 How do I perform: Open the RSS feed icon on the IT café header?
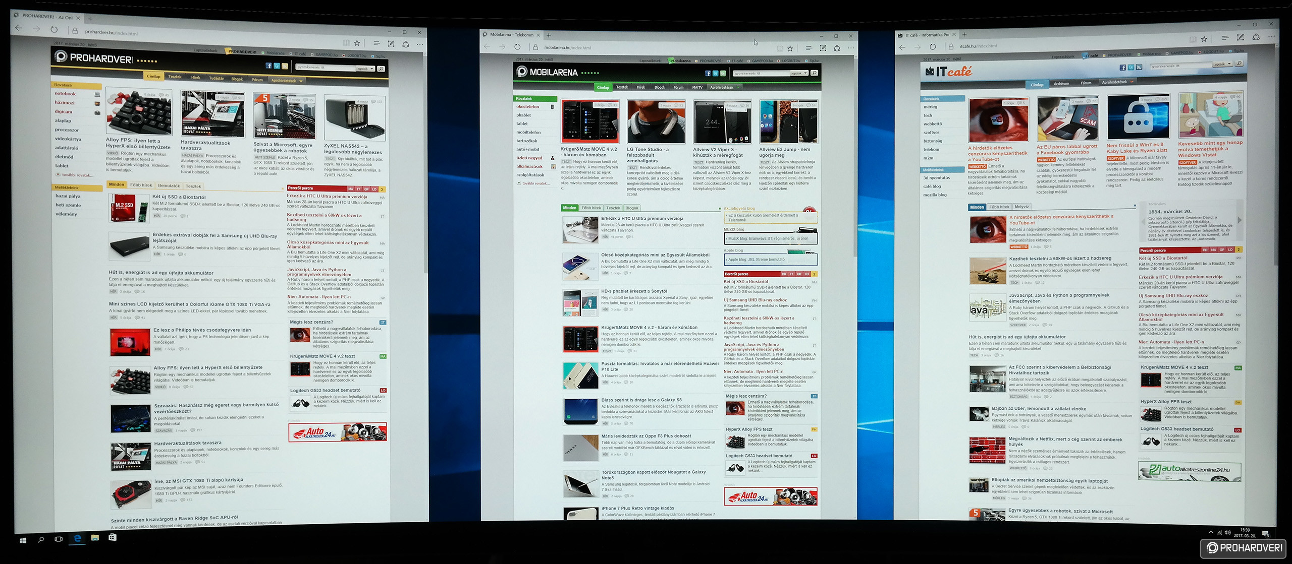[1140, 67]
